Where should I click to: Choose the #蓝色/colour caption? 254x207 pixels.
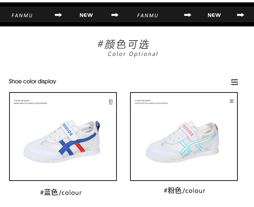pyautogui.click(x=61, y=192)
